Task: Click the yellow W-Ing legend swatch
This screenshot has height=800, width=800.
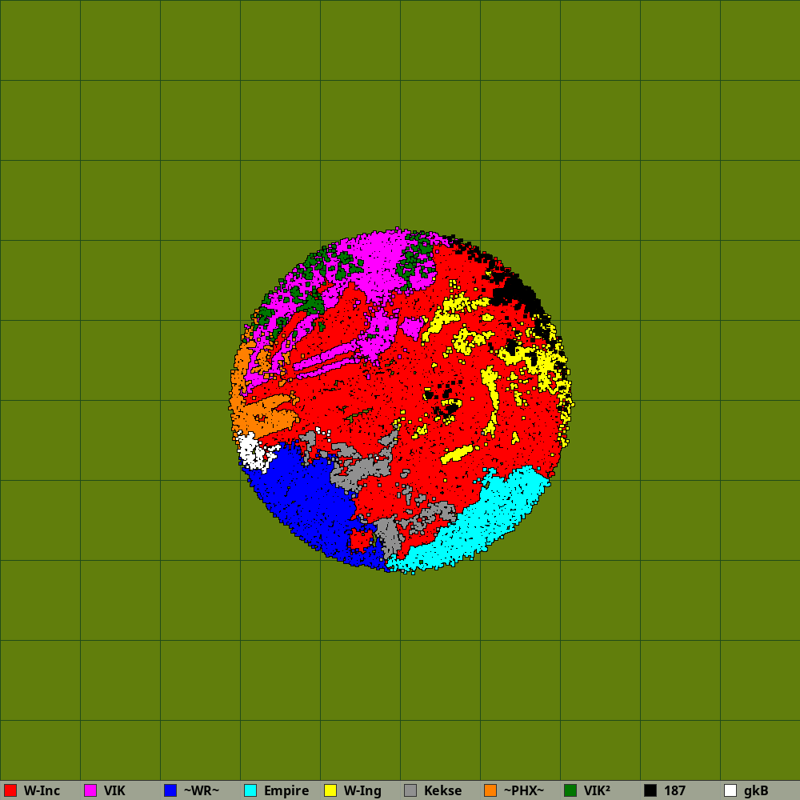Action: (x=330, y=790)
